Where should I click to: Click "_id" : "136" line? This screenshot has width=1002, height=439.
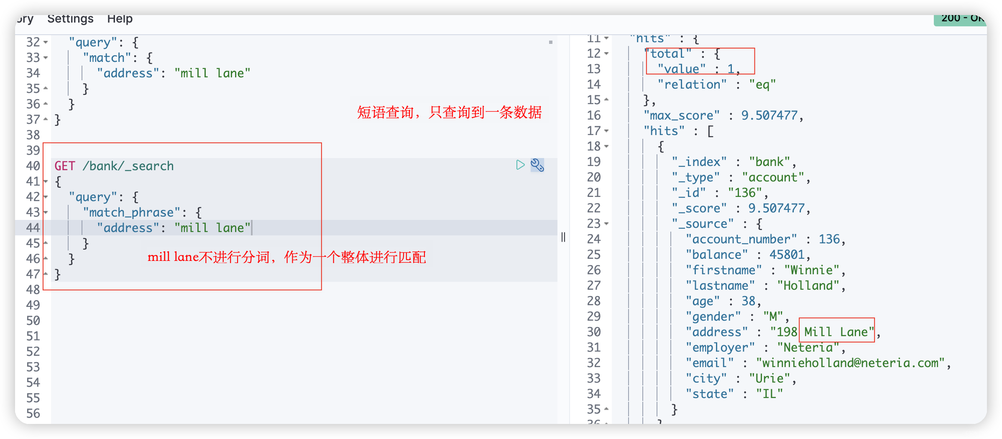(x=720, y=193)
